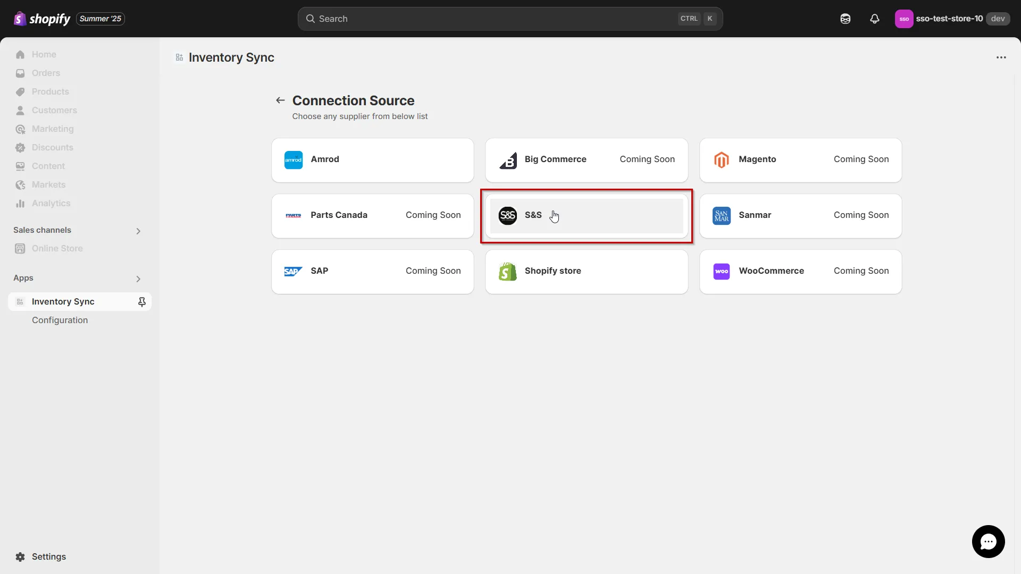Click the Shopify logo
This screenshot has width=1021, height=574.
coord(41,19)
